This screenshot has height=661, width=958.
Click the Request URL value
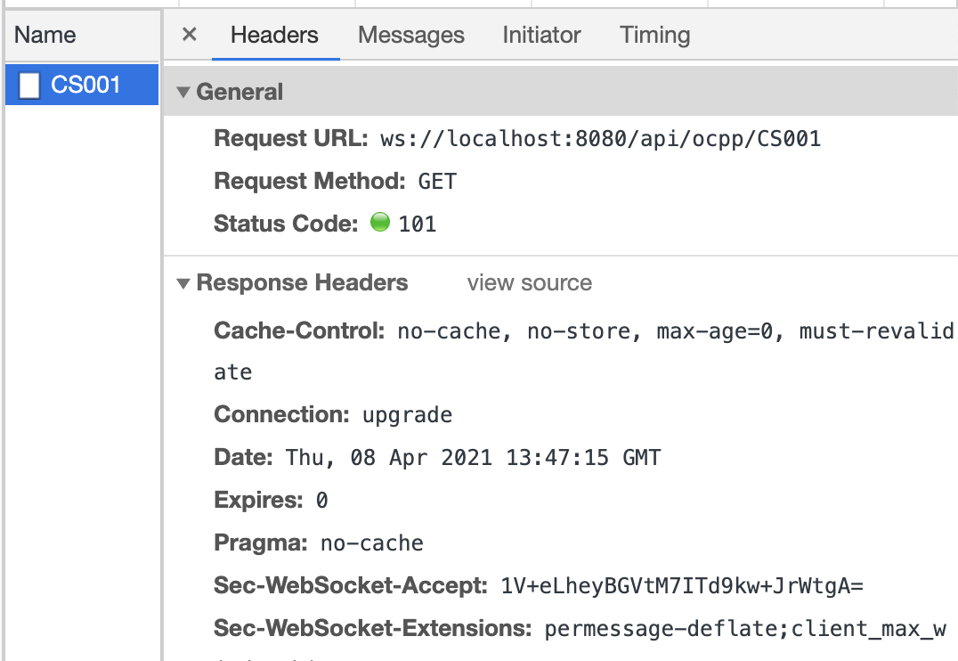coord(600,139)
